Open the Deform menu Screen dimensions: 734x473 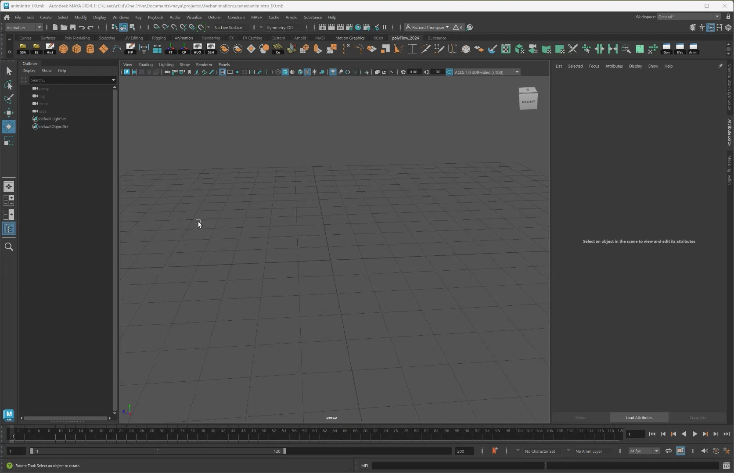[215, 17]
